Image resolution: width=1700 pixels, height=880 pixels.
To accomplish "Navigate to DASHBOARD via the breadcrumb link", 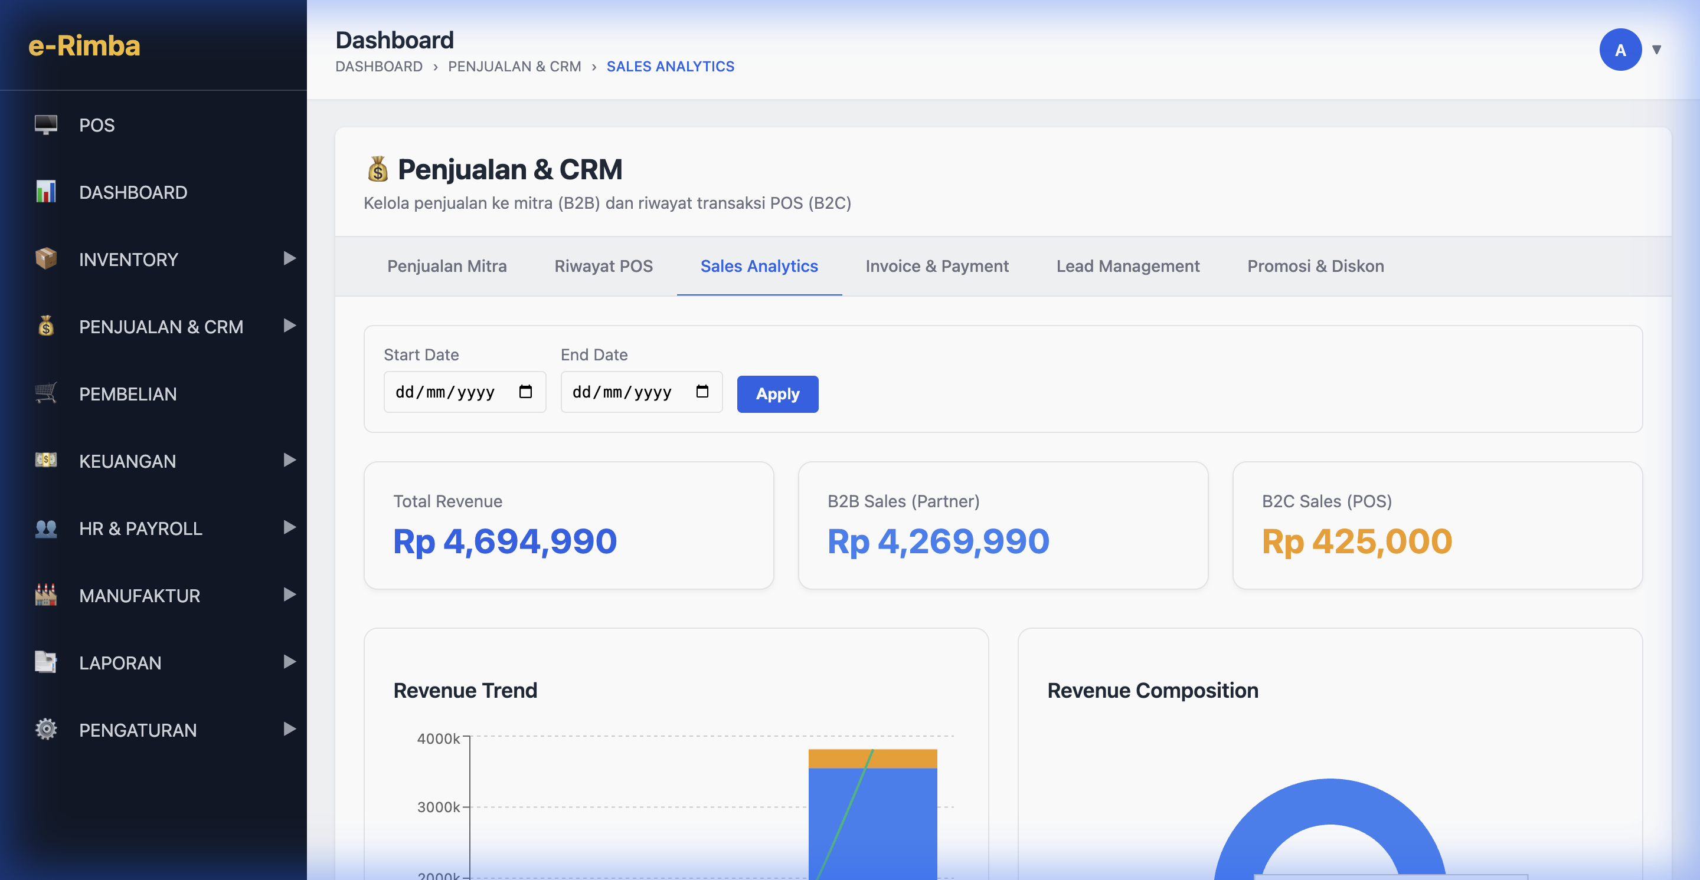I will (x=379, y=66).
